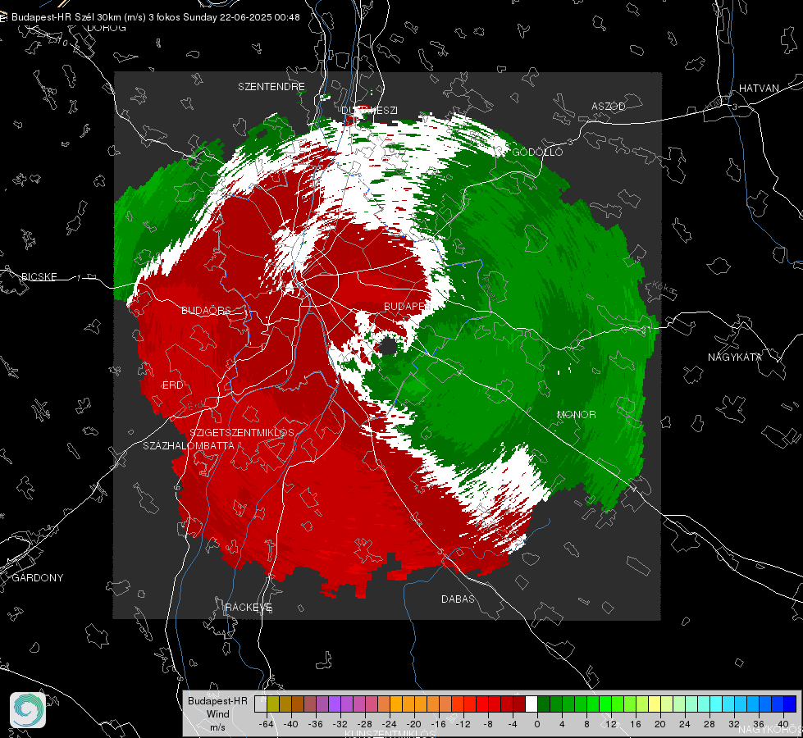Select the white zero-velocity legend swatch
This screenshot has height=738, width=803.
(x=532, y=704)
